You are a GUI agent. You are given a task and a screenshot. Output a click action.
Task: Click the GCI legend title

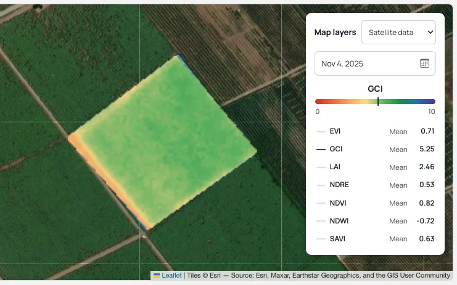(375, 89)
